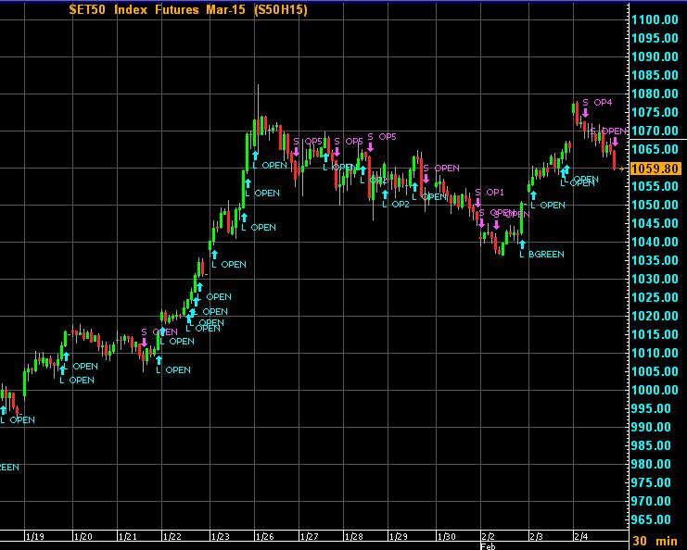Click the last pink sell arrow near 1065.00

614,143
